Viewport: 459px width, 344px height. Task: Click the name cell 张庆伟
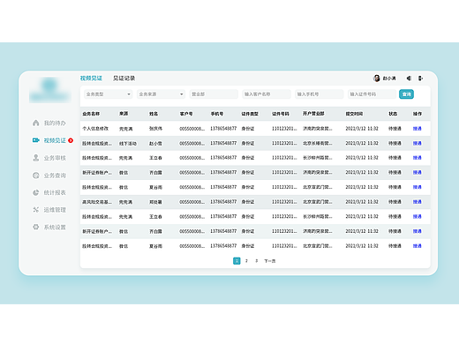click(155, 129)
